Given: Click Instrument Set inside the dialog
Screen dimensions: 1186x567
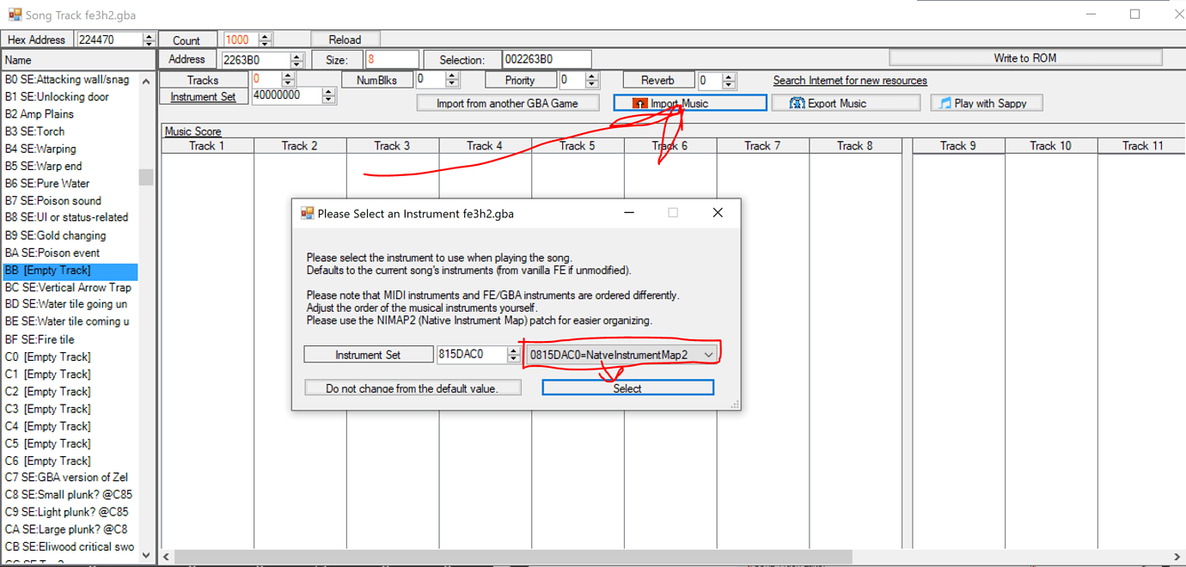Looking at the screenshot, I should coord(368,353).
